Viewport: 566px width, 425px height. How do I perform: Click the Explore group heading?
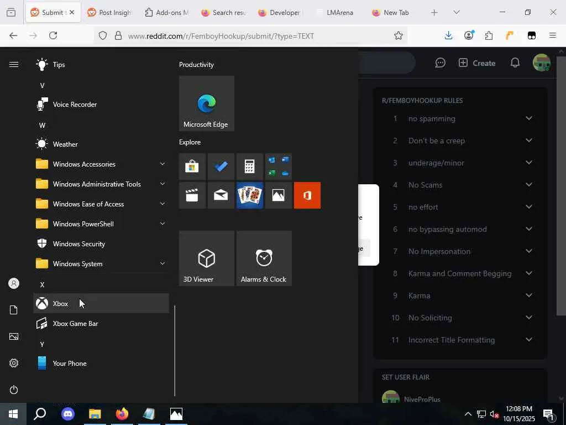point(190,142)
